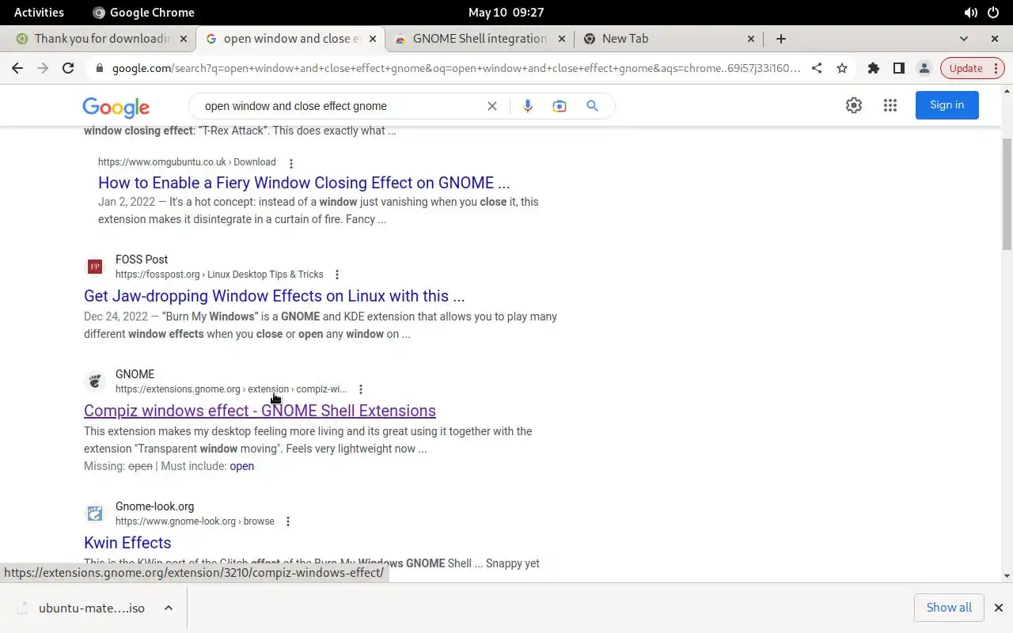Switch to the Thank you for downloading tab

coord(103,38)
